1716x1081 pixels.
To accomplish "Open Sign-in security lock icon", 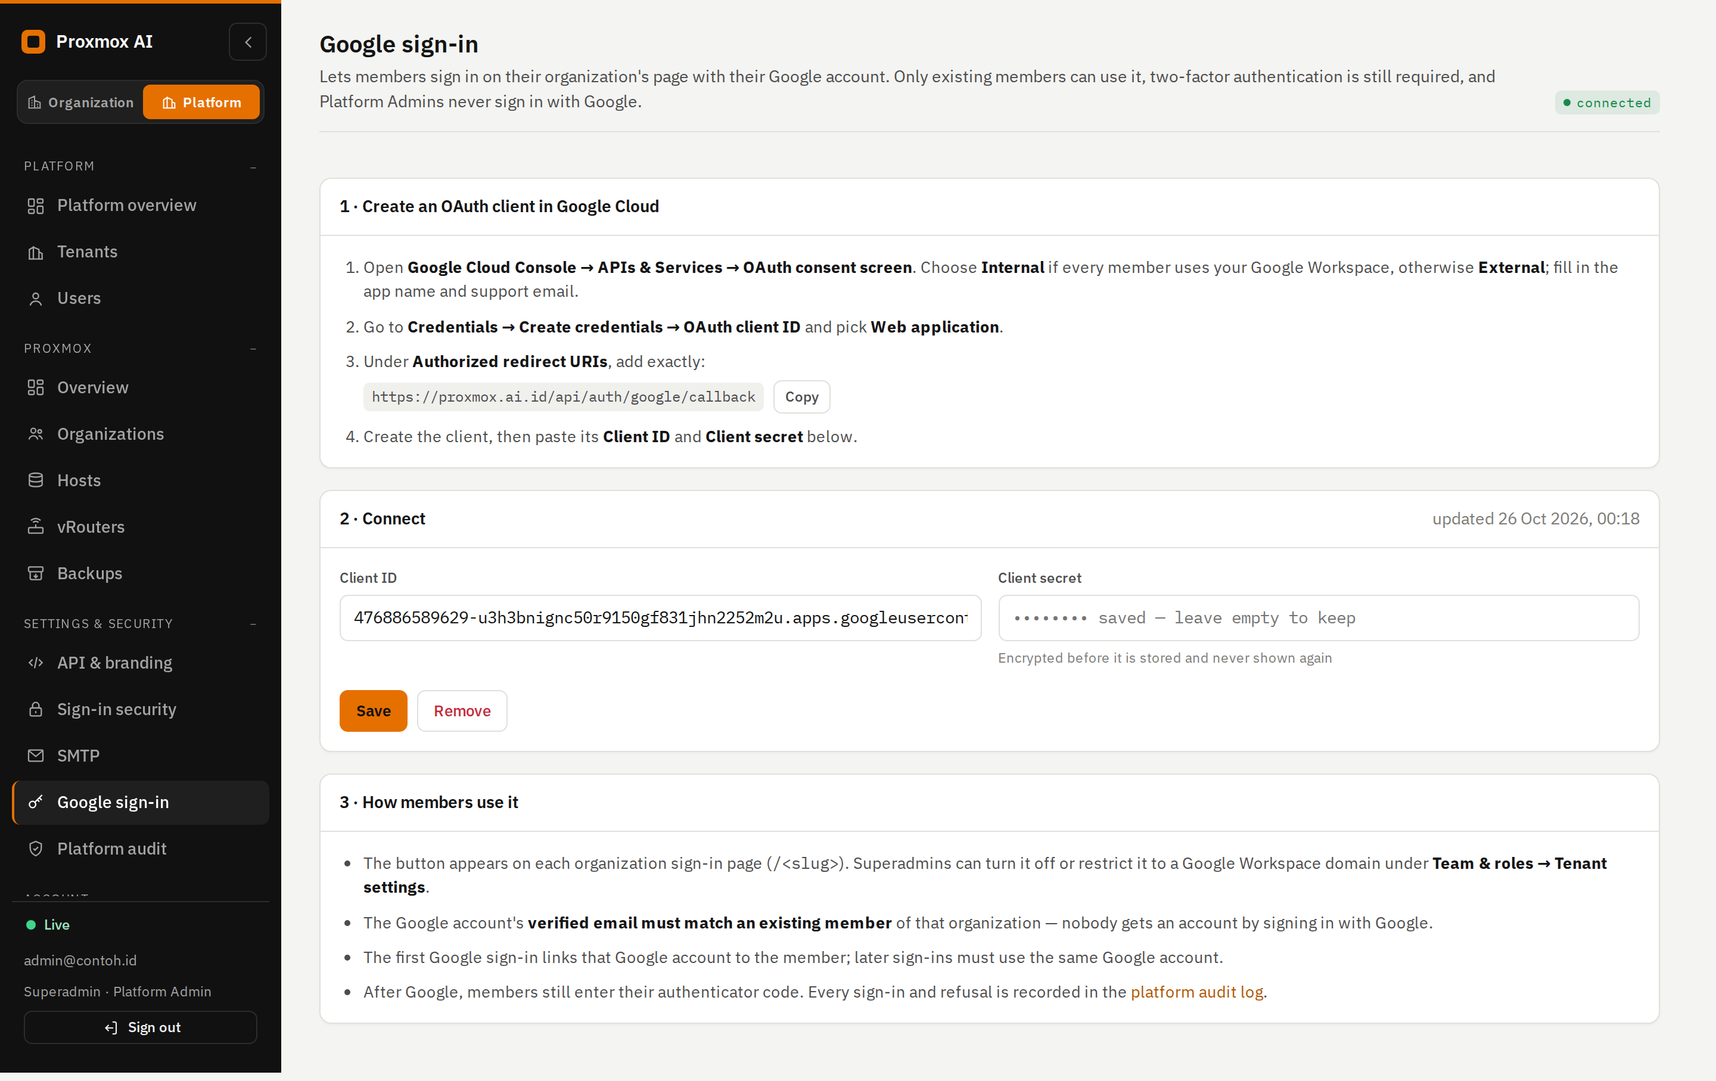I will pyautogui.click(x=36, y=710).
